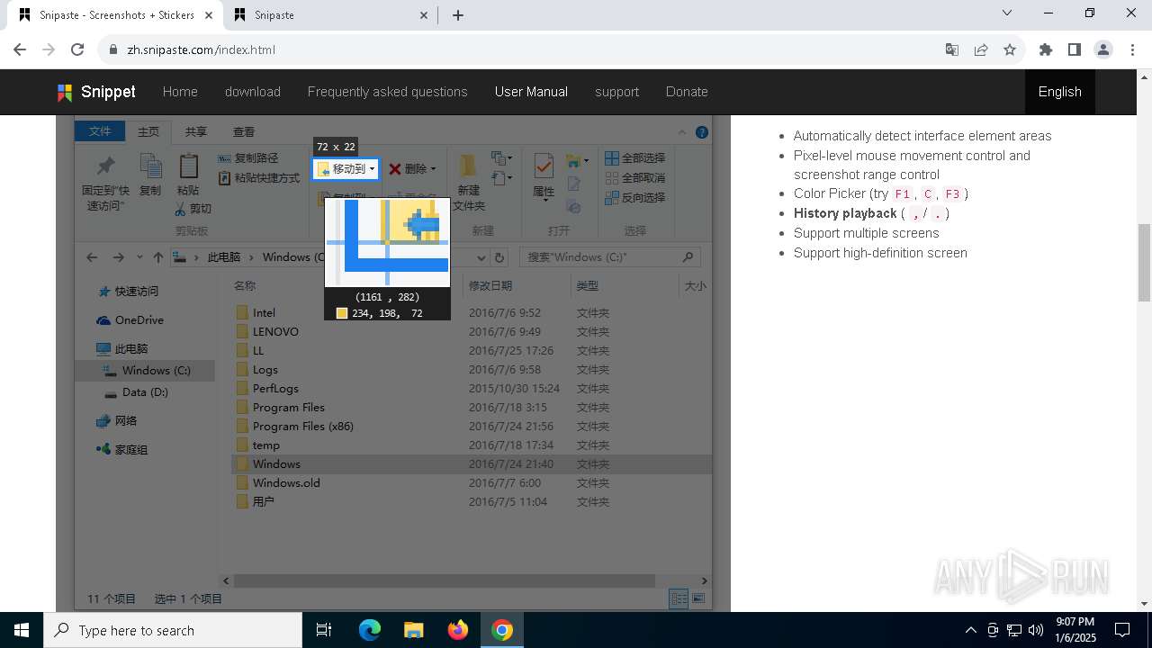Open the support page
Image resolution: width=1152 pixels, height=648 pixels.
616,92
